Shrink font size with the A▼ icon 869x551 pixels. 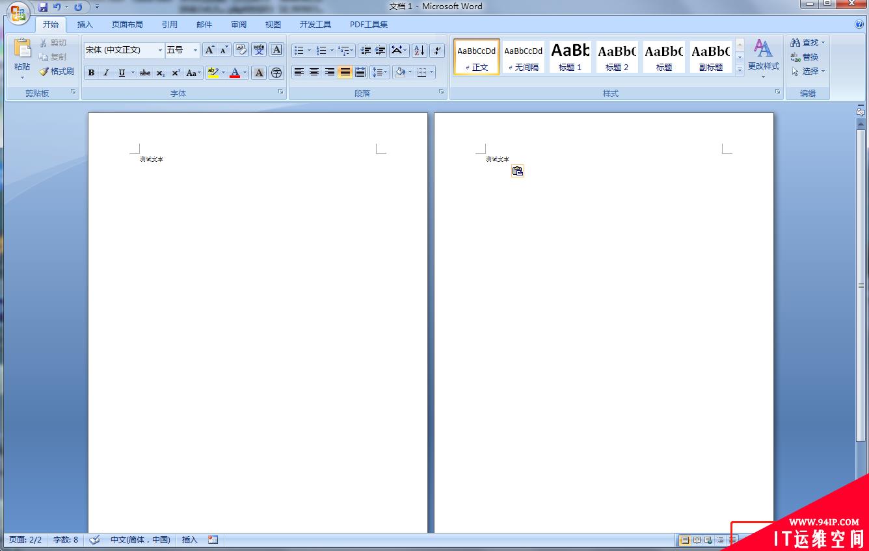point(224,50)
